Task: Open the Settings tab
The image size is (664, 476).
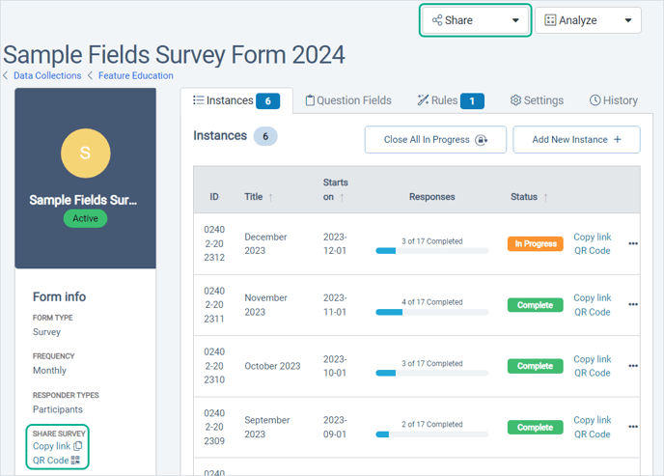Action: (x=537, y=100)
